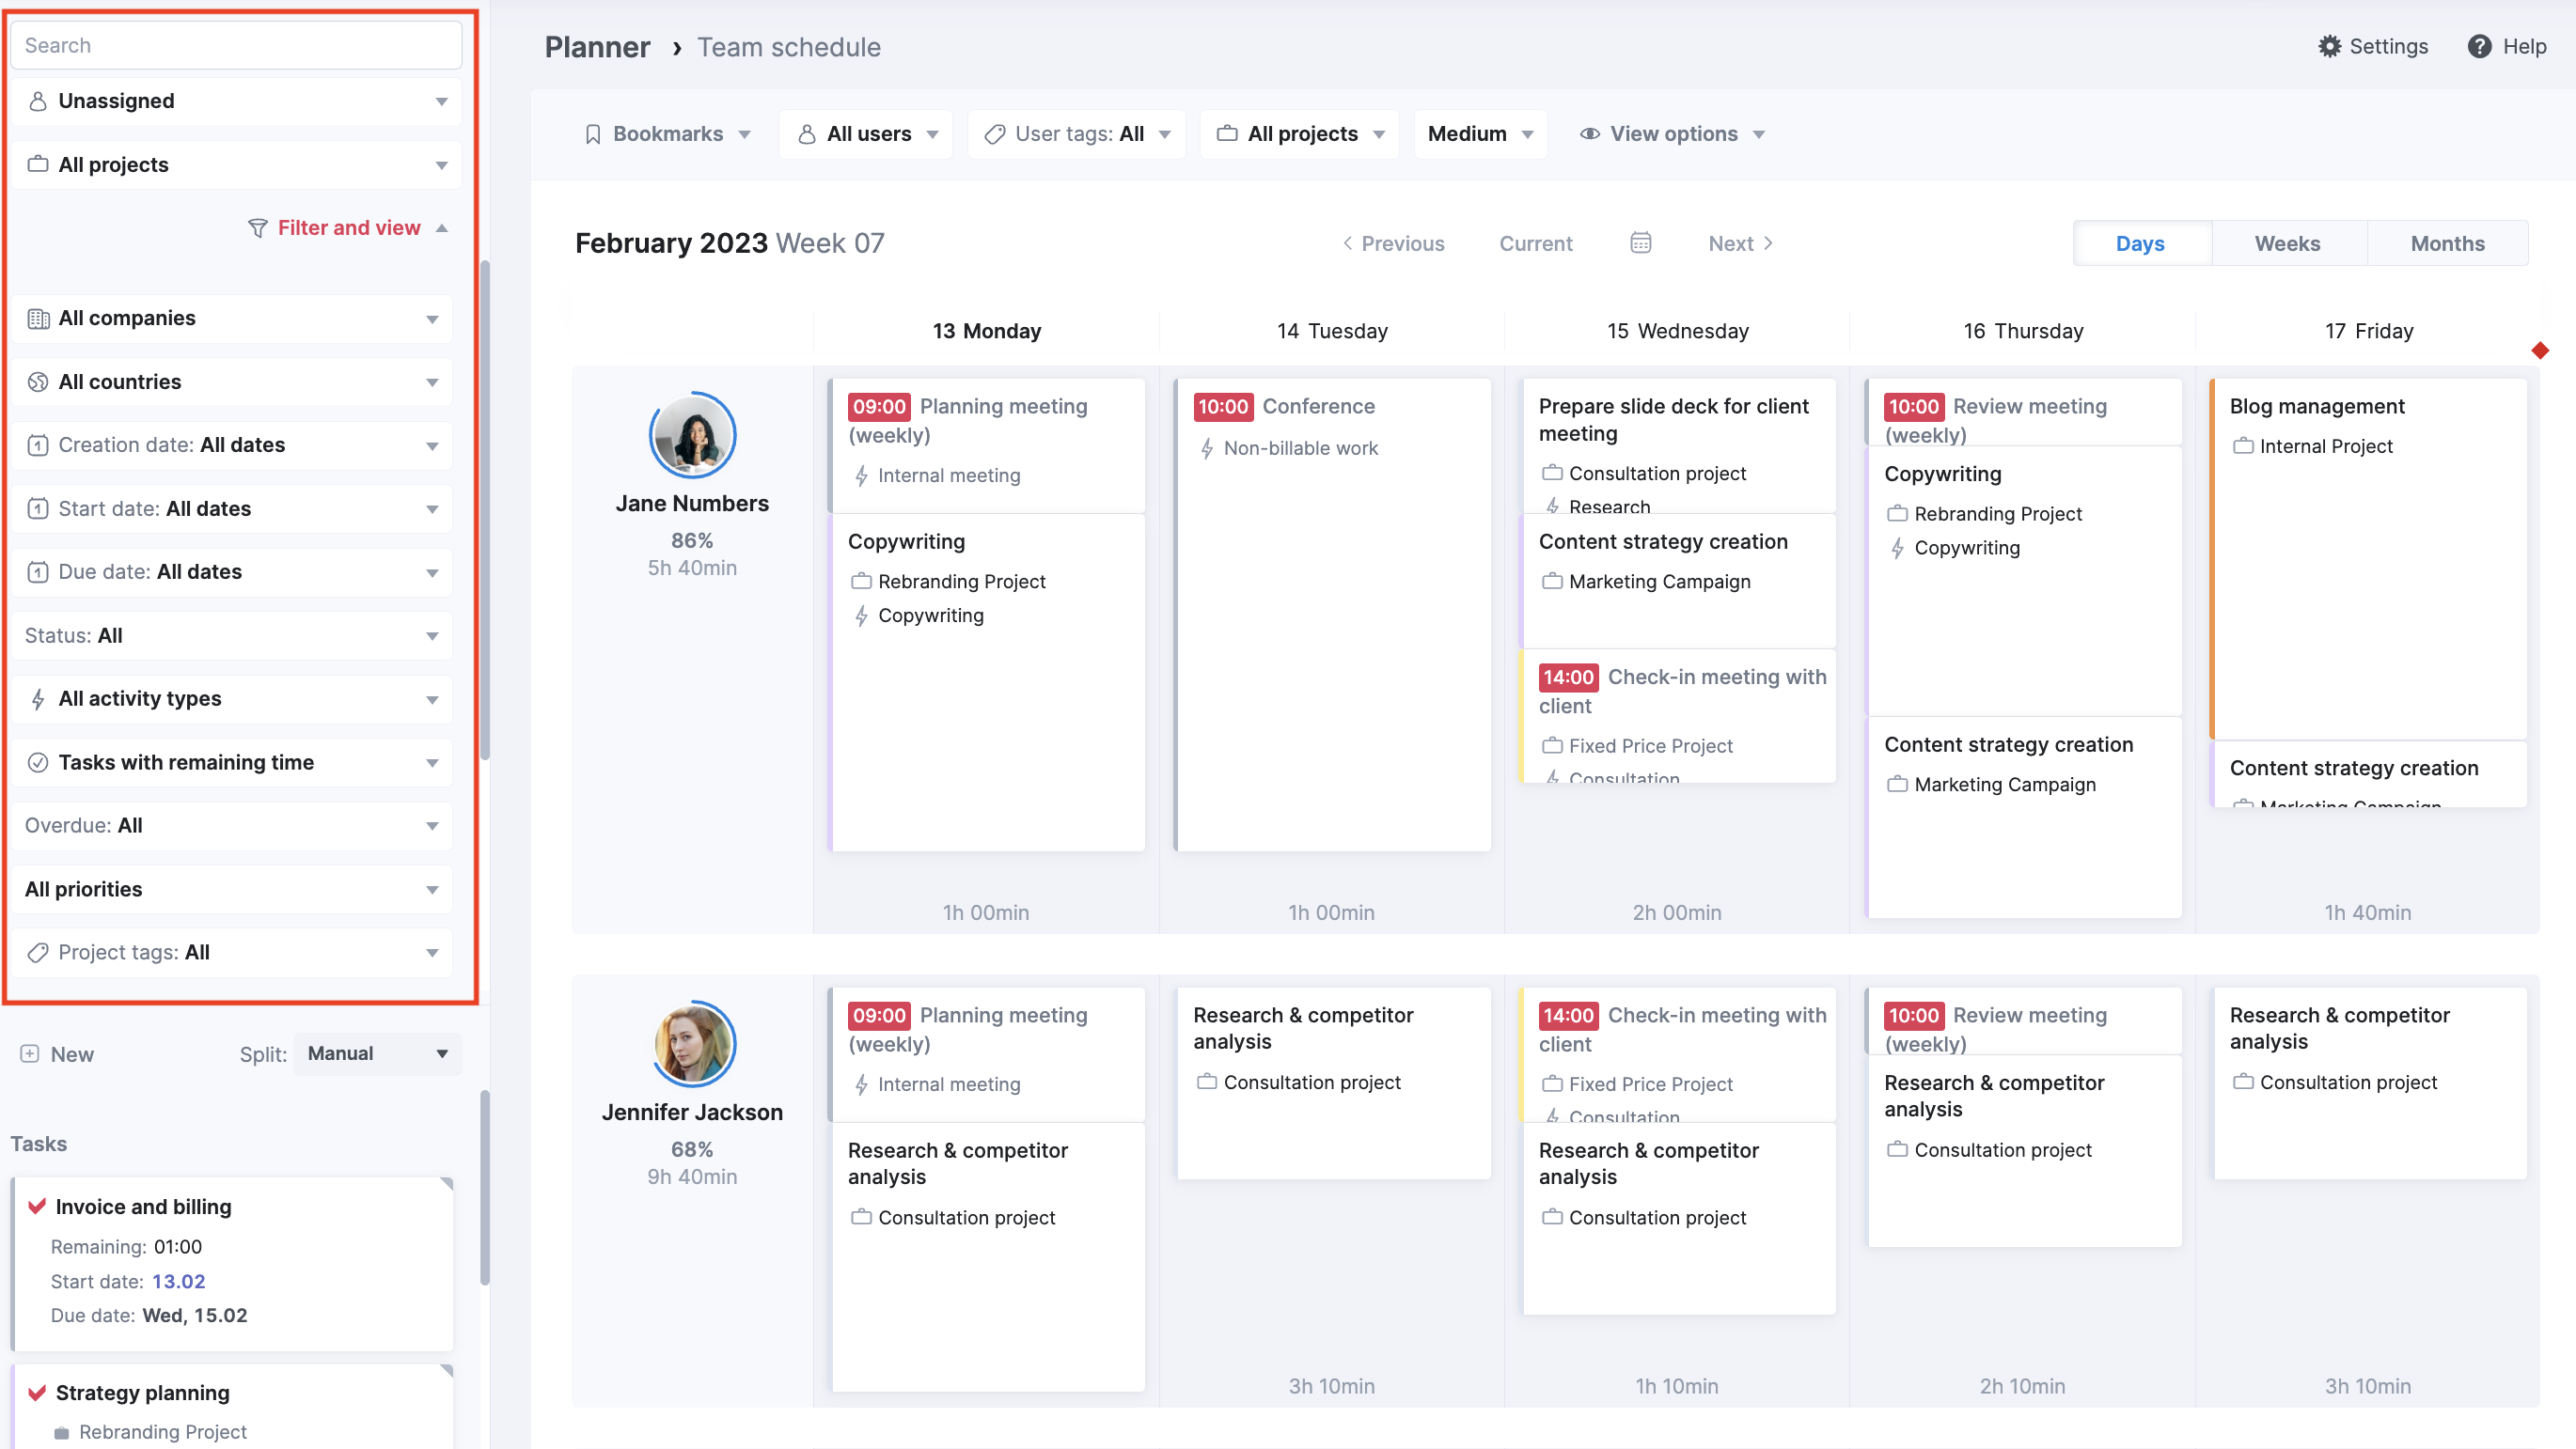Click the User tags filter icon
Screen dimensions: 2576x1449
(x=996, y=132)
